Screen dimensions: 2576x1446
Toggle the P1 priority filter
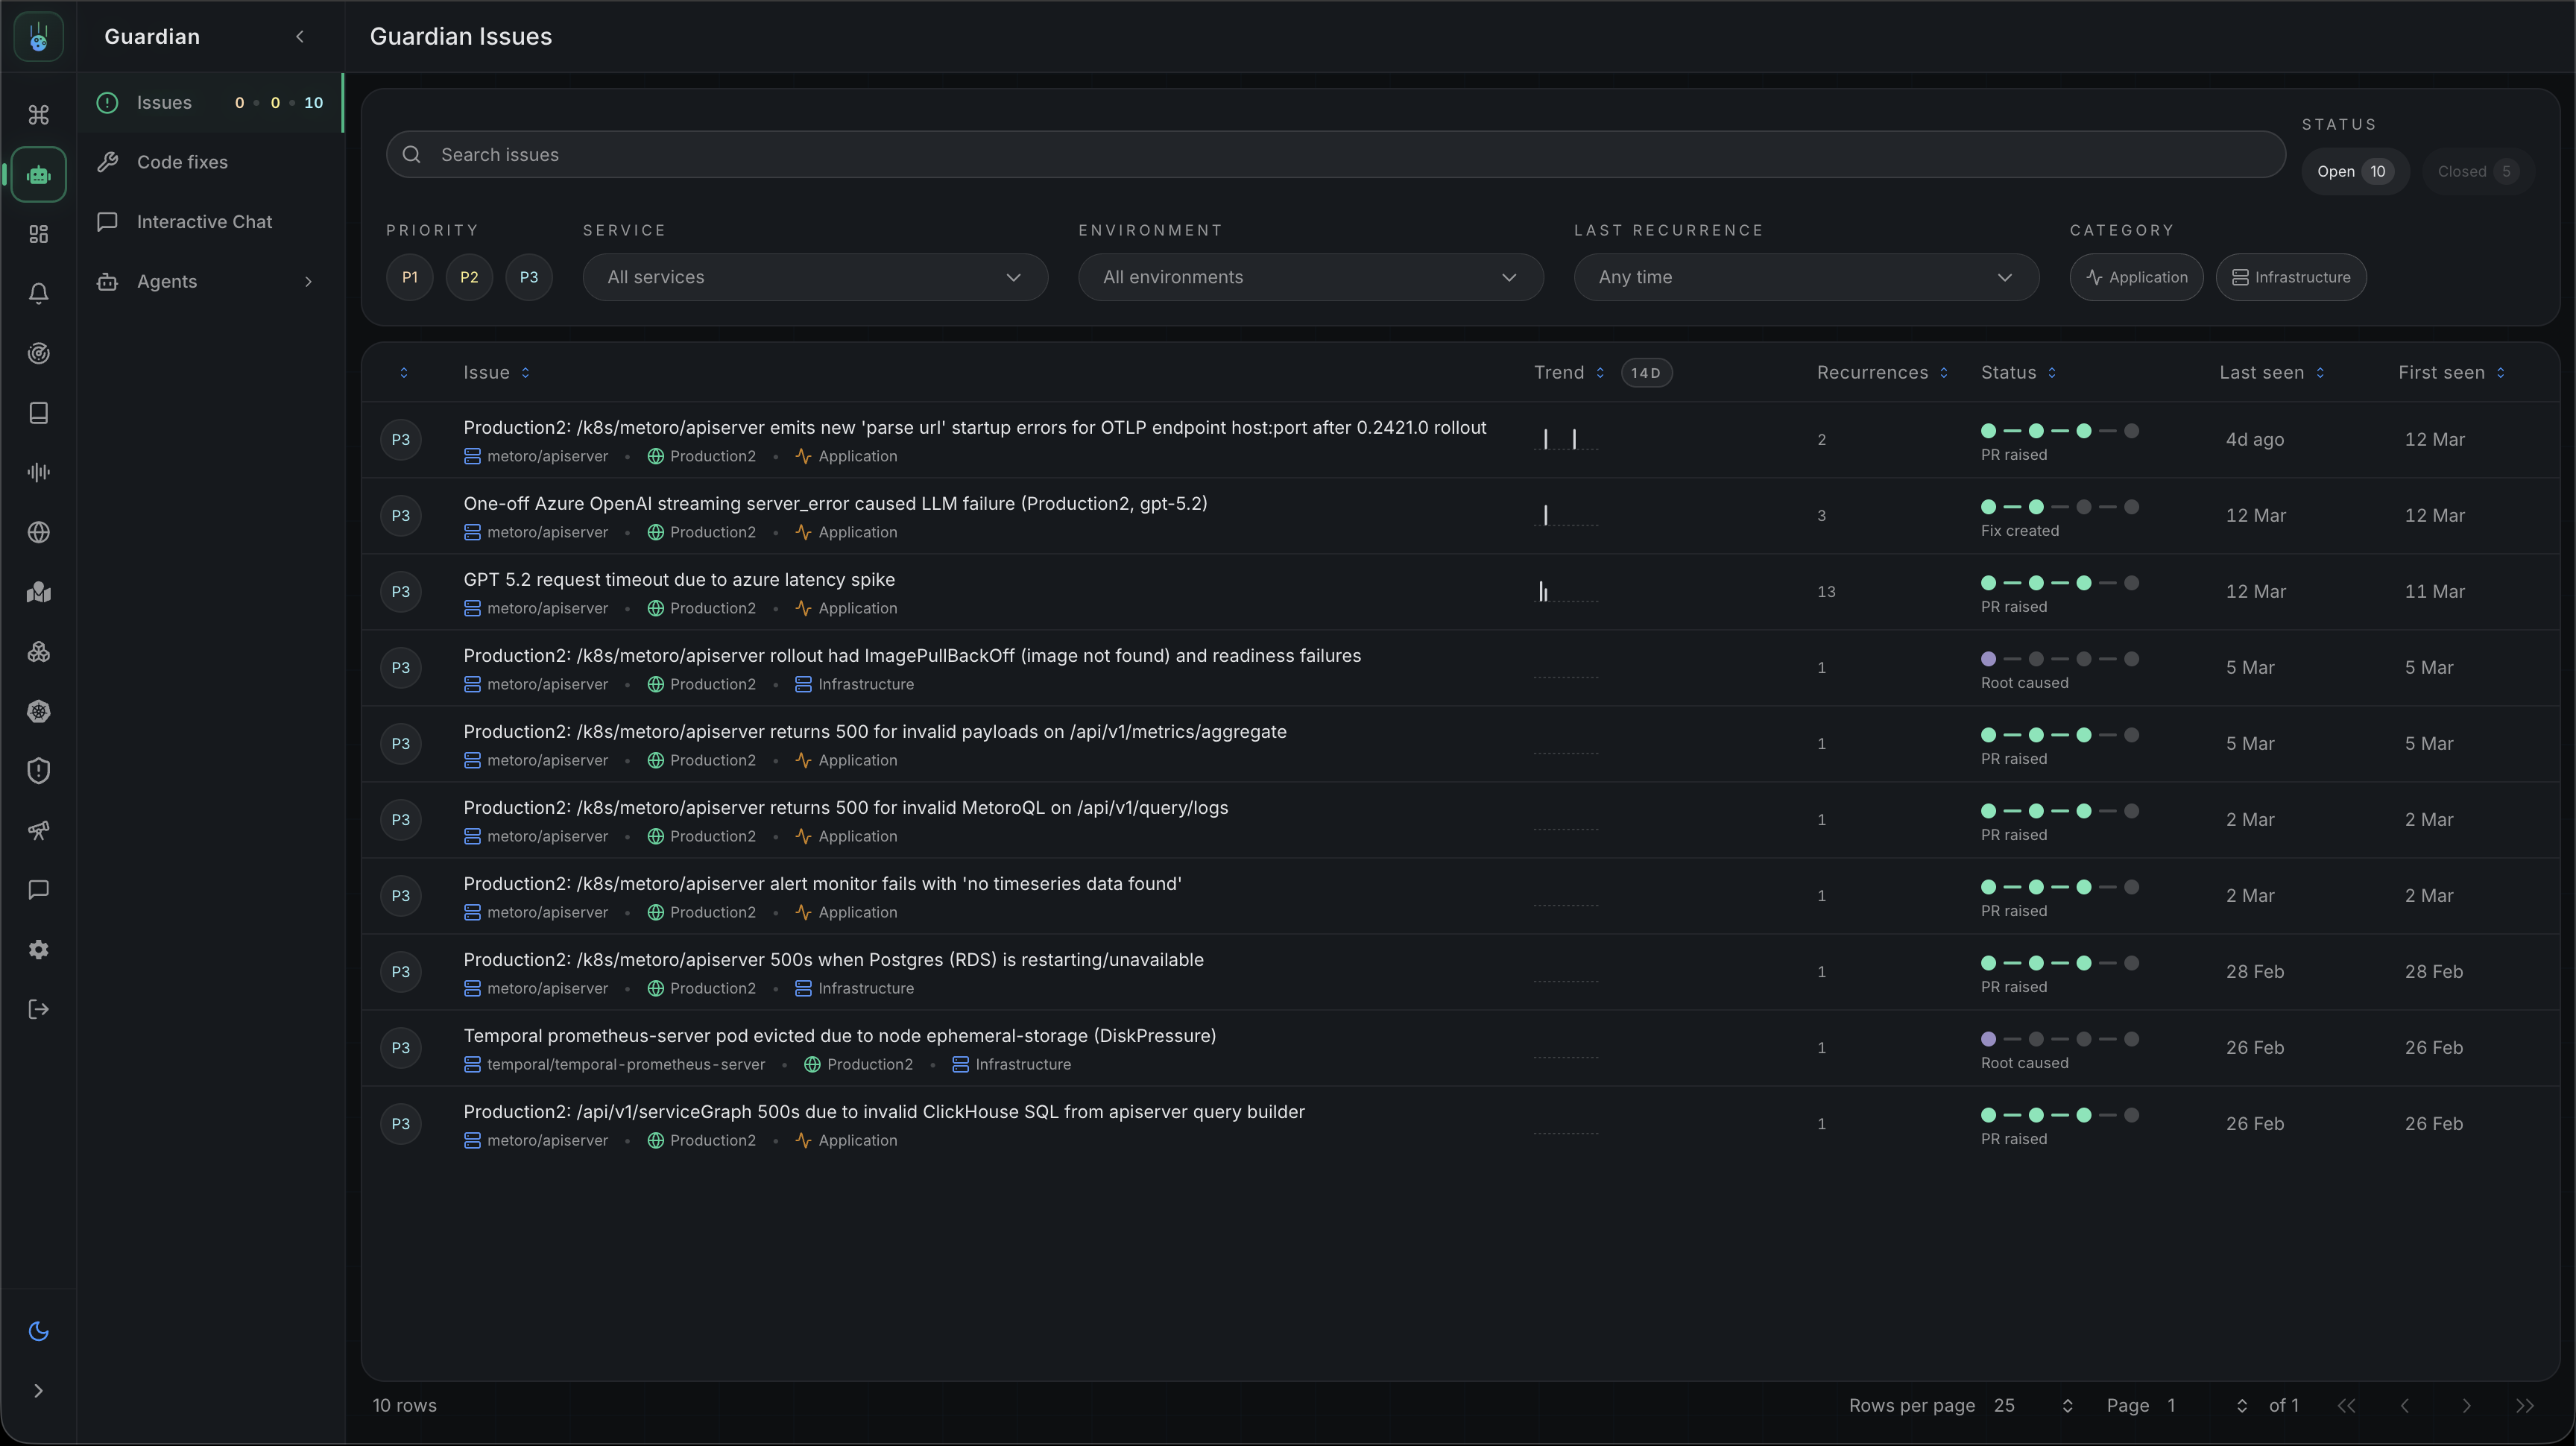coord(409,277)
